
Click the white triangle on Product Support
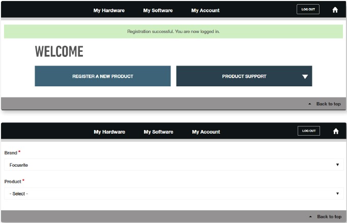[x=305, y=77]
